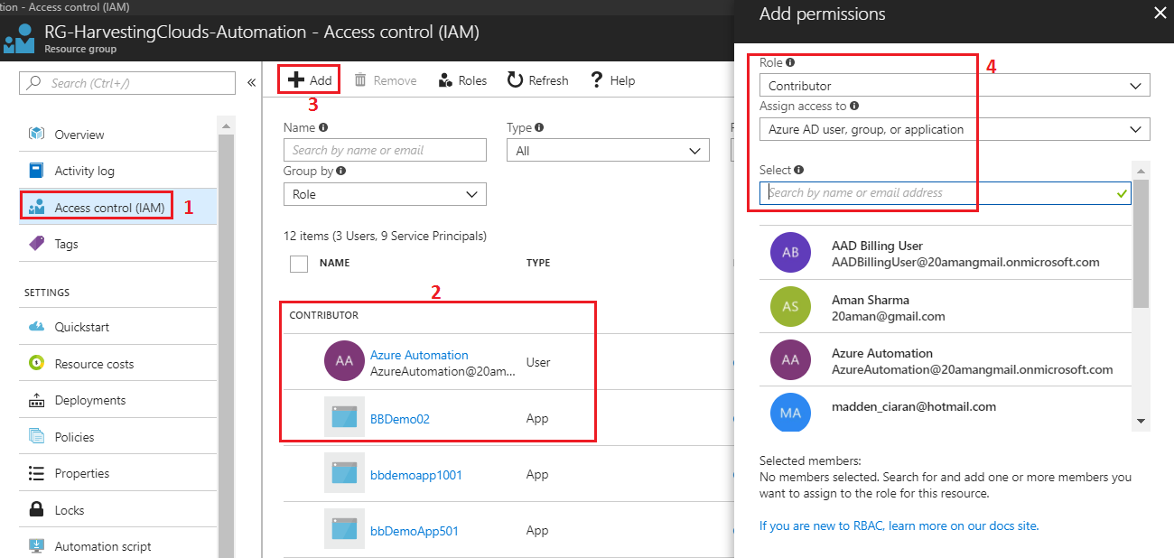Select Access control (IAM) menu item
The width and height of the screenshot is (1174, 558).
(x=117, y=208)
